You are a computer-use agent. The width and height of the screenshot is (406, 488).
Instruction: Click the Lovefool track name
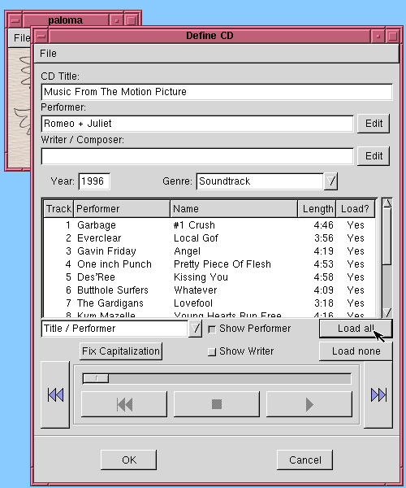[x=193, y=303]
